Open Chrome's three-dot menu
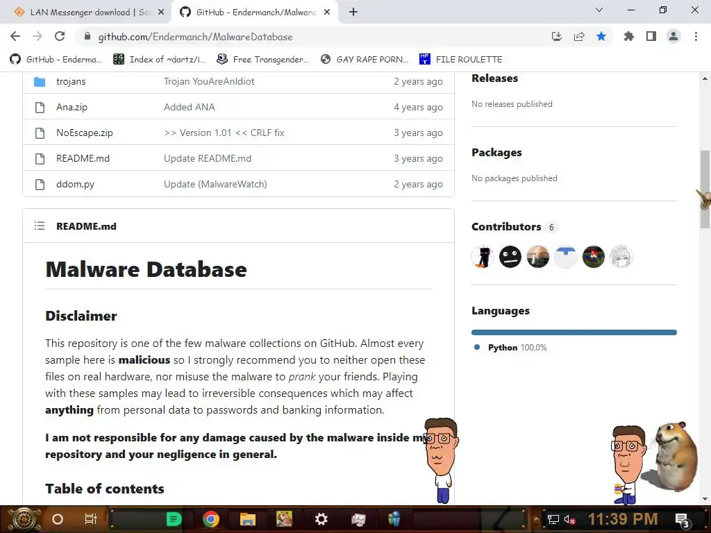 click(696, 36)
